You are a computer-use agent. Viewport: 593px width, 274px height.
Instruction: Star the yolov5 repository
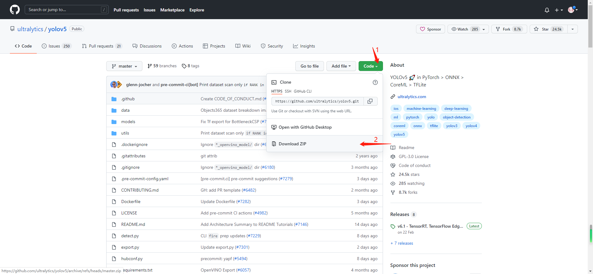pos(549,29)
